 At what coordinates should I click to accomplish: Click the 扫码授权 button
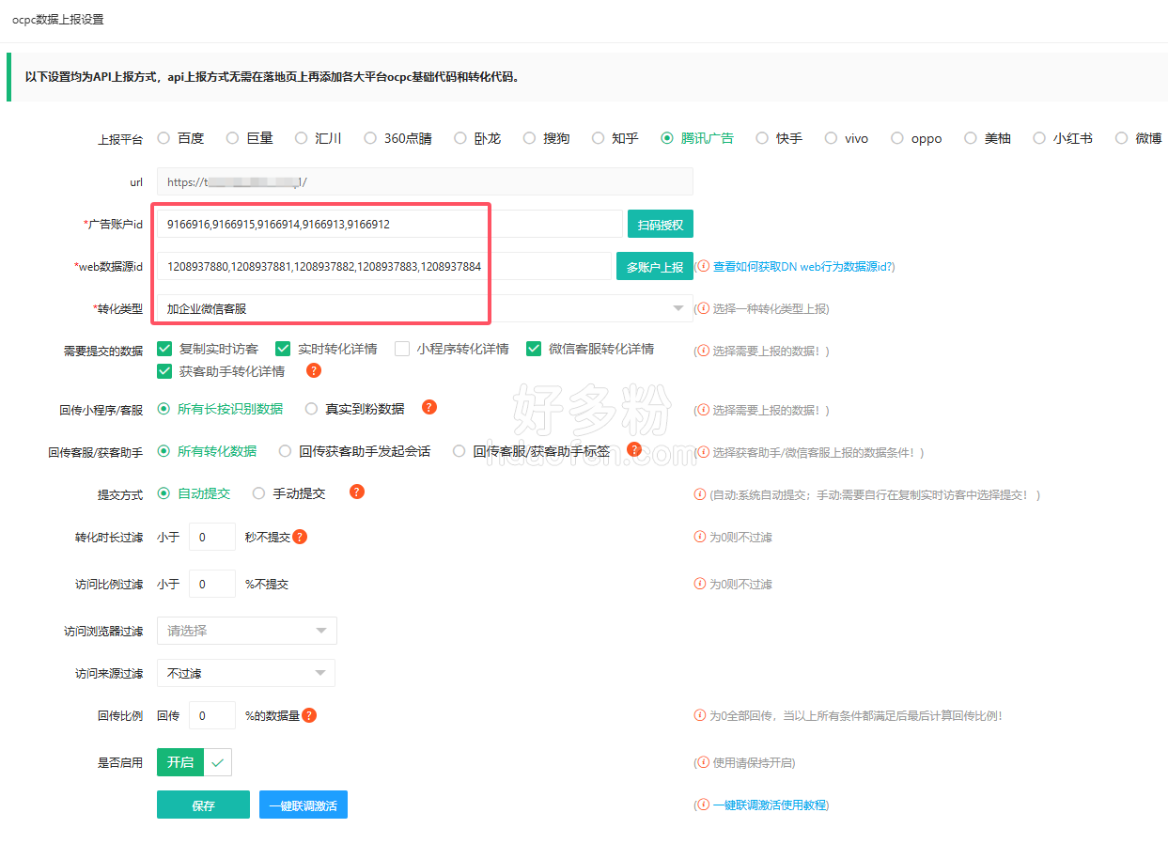tap(661, 224)
